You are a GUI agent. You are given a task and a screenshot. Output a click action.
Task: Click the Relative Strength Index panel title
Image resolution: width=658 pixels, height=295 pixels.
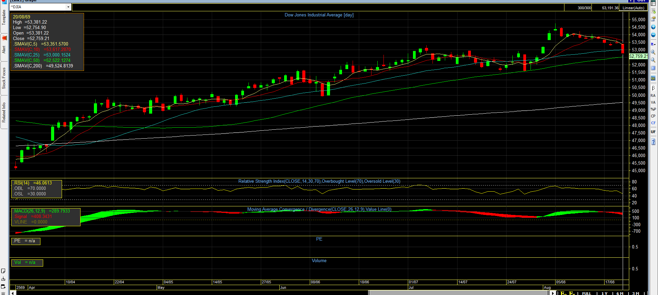(x=319, y=181)
